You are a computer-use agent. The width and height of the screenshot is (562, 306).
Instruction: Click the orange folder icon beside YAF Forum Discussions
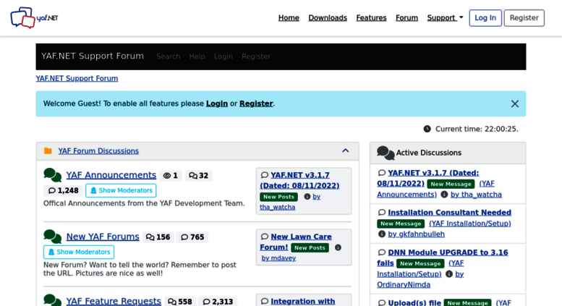click(x=48, y=151)
